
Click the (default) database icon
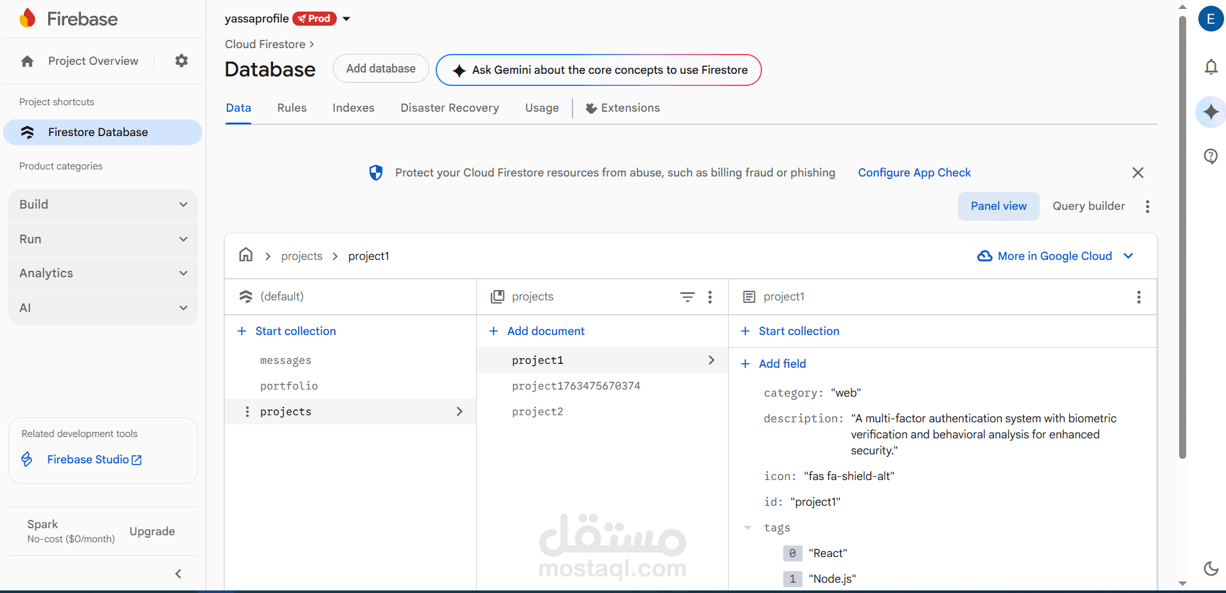(x=245, y=296)
